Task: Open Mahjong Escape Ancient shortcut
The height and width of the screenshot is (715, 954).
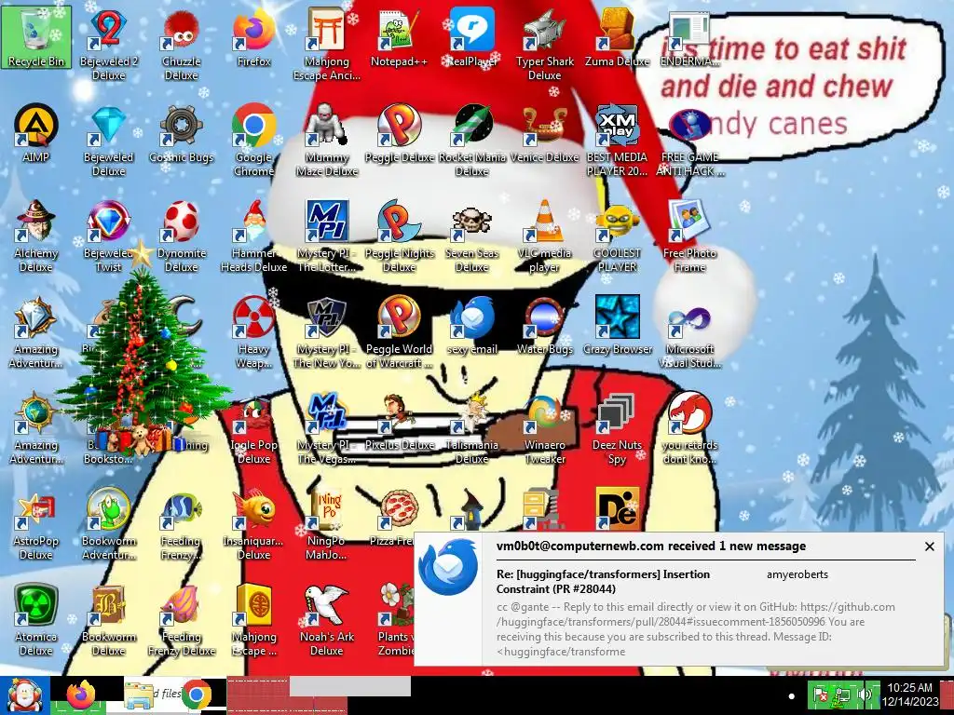Action: (327, 45)
